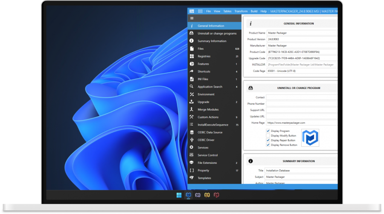Image resolution: width=384 pixels, height=214 pixels.
Task: Open the Registries section label
Action: coord(204,56)
